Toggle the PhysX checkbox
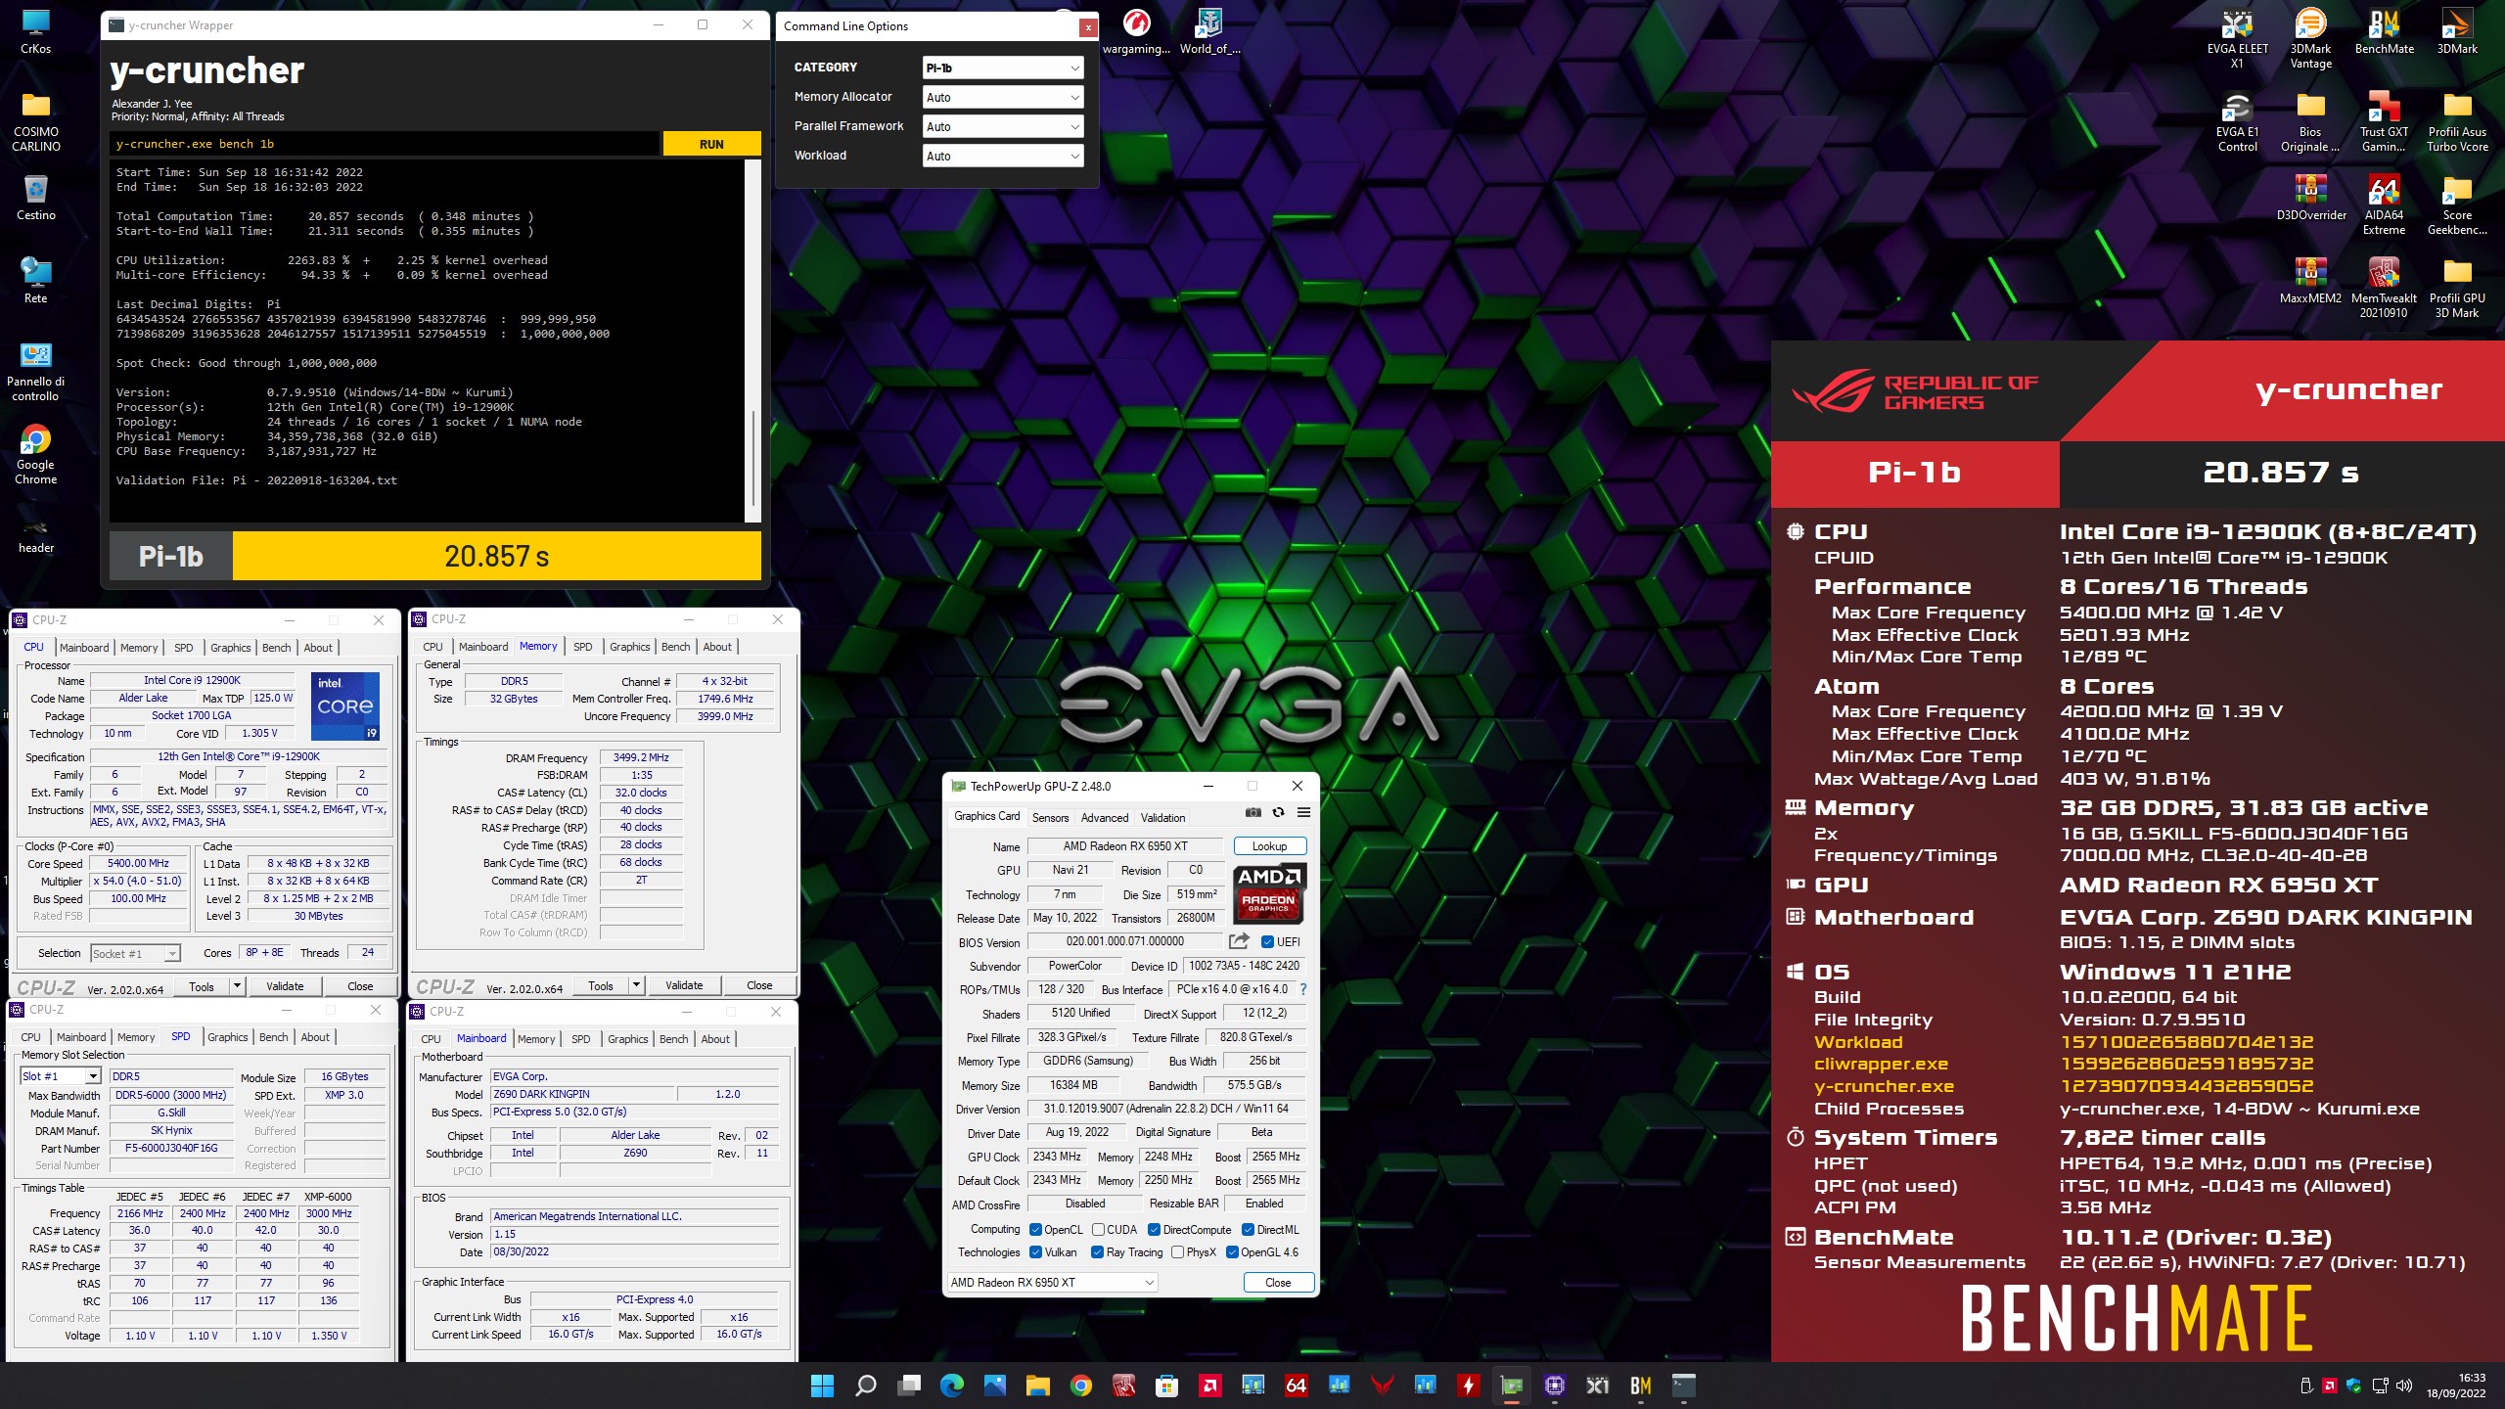2505x1409 pixels. [1177, 1252]
